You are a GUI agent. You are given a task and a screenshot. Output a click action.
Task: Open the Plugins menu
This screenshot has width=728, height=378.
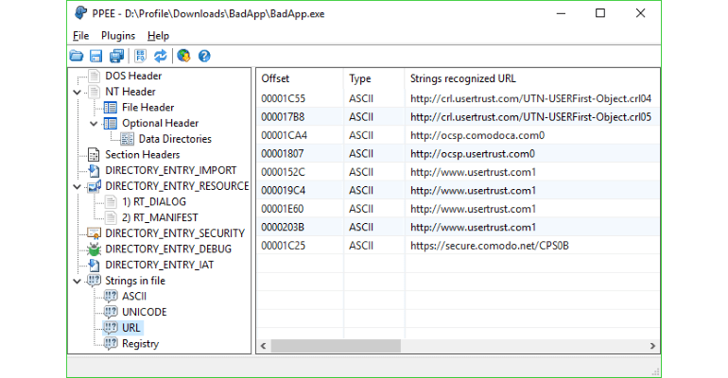[x=118, y=35]
